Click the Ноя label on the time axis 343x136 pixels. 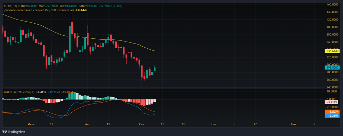click(294, 124)
